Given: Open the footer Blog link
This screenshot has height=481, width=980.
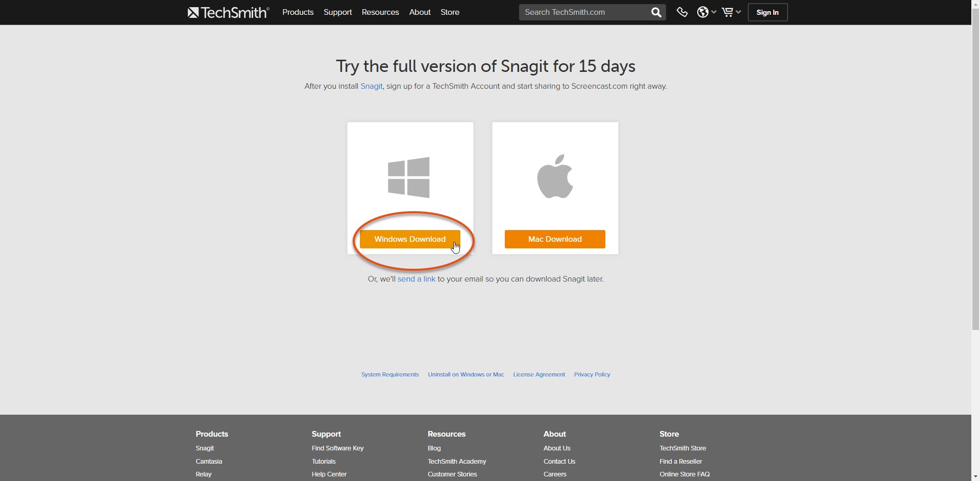Looking at the screenshot, I should [x=434, y=448].
